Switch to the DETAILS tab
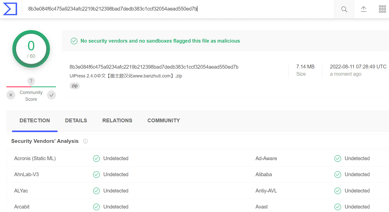The width and height of the screenshot is (389, 212). point(76,121)
